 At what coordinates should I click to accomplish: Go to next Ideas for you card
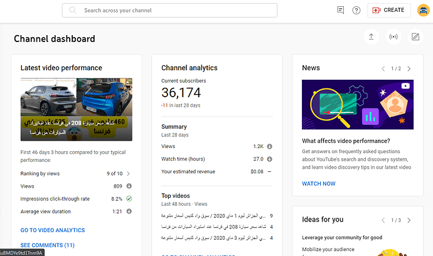point(409,220)
